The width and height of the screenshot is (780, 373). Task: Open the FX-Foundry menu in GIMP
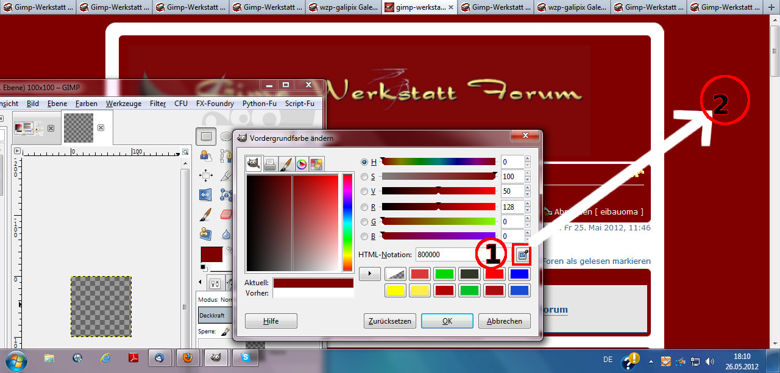(215, 104)
